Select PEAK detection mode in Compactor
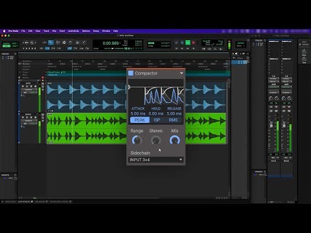This screenshot has width=311, height=233. [140, 120]
